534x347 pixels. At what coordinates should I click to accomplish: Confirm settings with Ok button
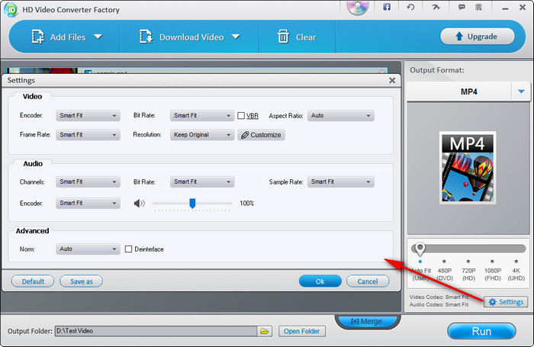click(x=320, y=281)
